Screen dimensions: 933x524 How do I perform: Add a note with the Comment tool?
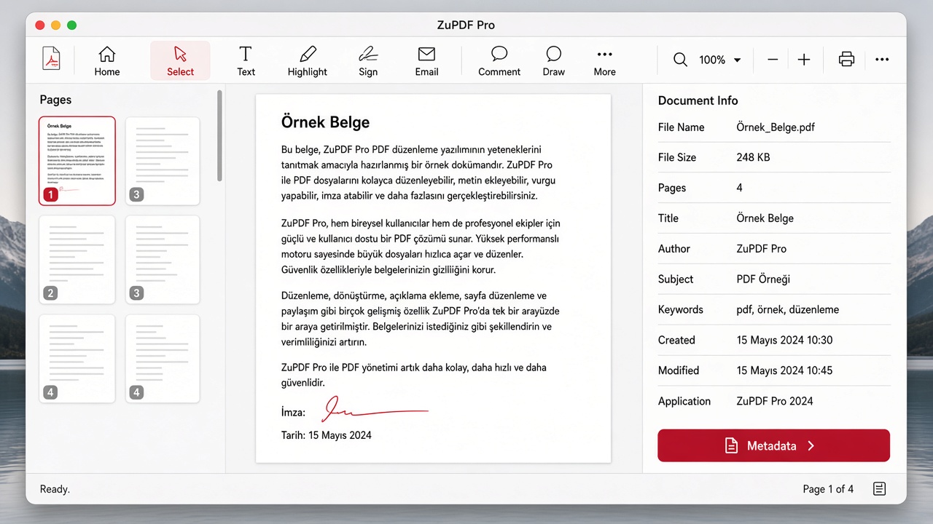click(x=499, y=60)
